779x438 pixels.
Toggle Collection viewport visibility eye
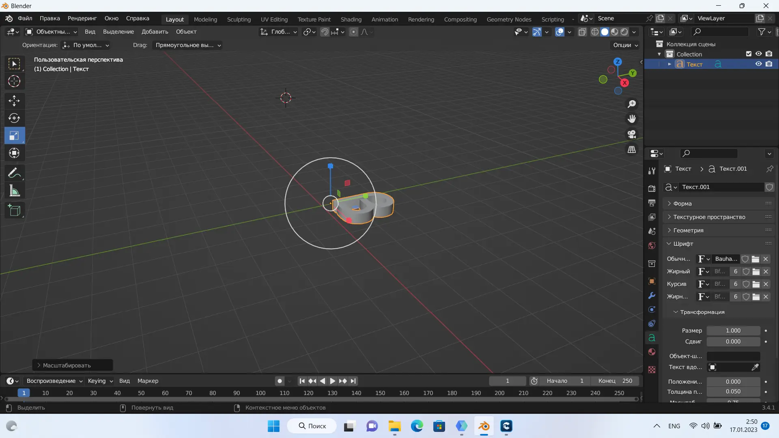tap(758, 54)
